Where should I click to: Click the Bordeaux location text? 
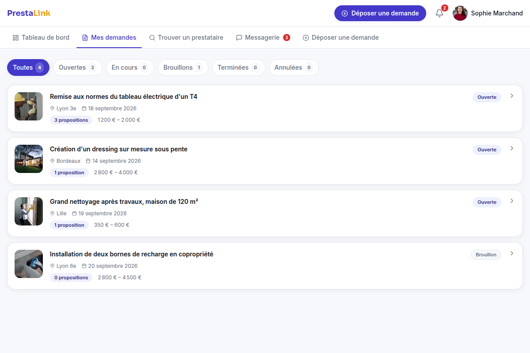click(68, 161)
